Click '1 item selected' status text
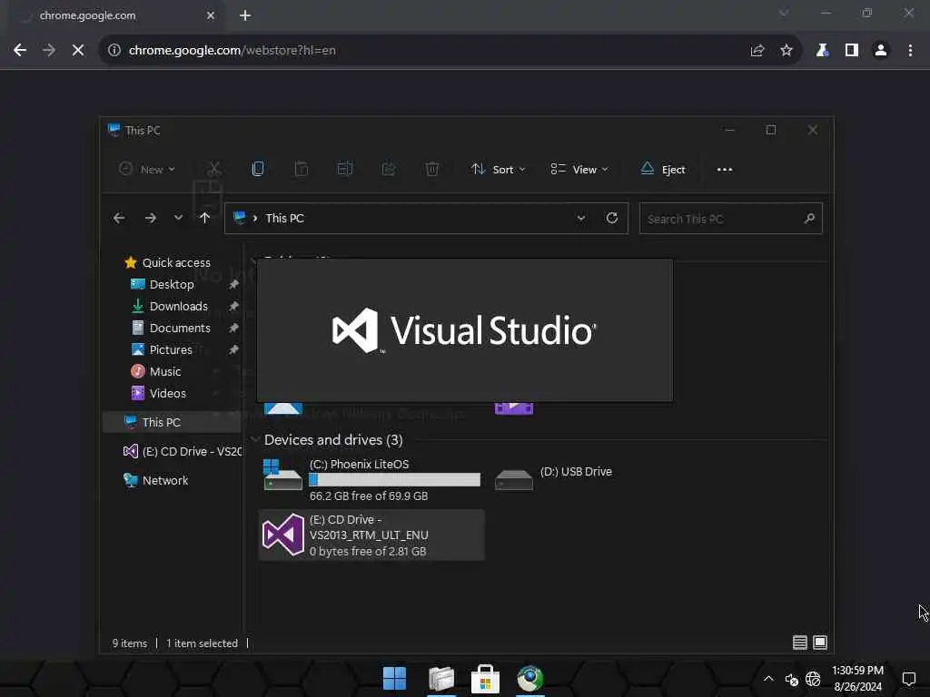Viewport: 930px width, 697px height. tap(202, 643)
